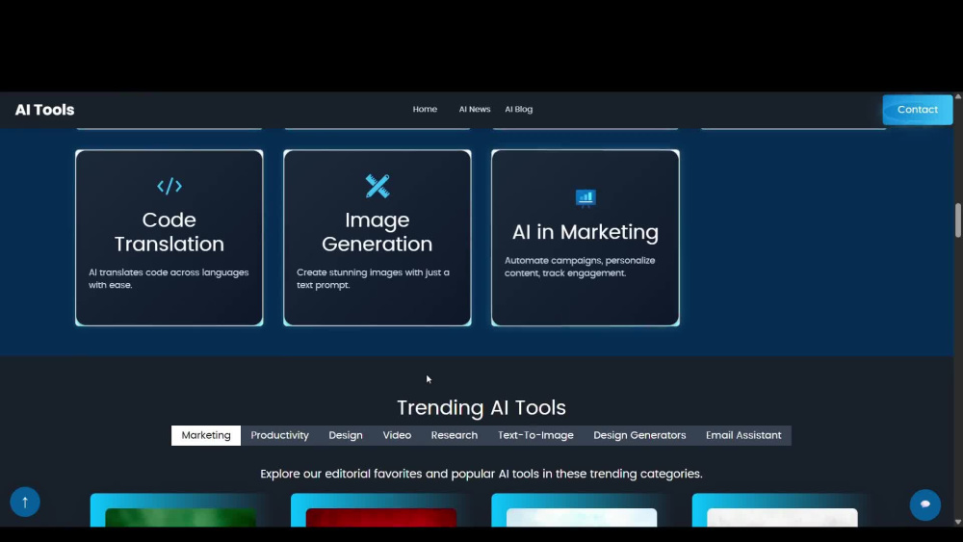Click the Image Generation card heading
The height and width of the screenshot is (542, 963).
[377, 232]
